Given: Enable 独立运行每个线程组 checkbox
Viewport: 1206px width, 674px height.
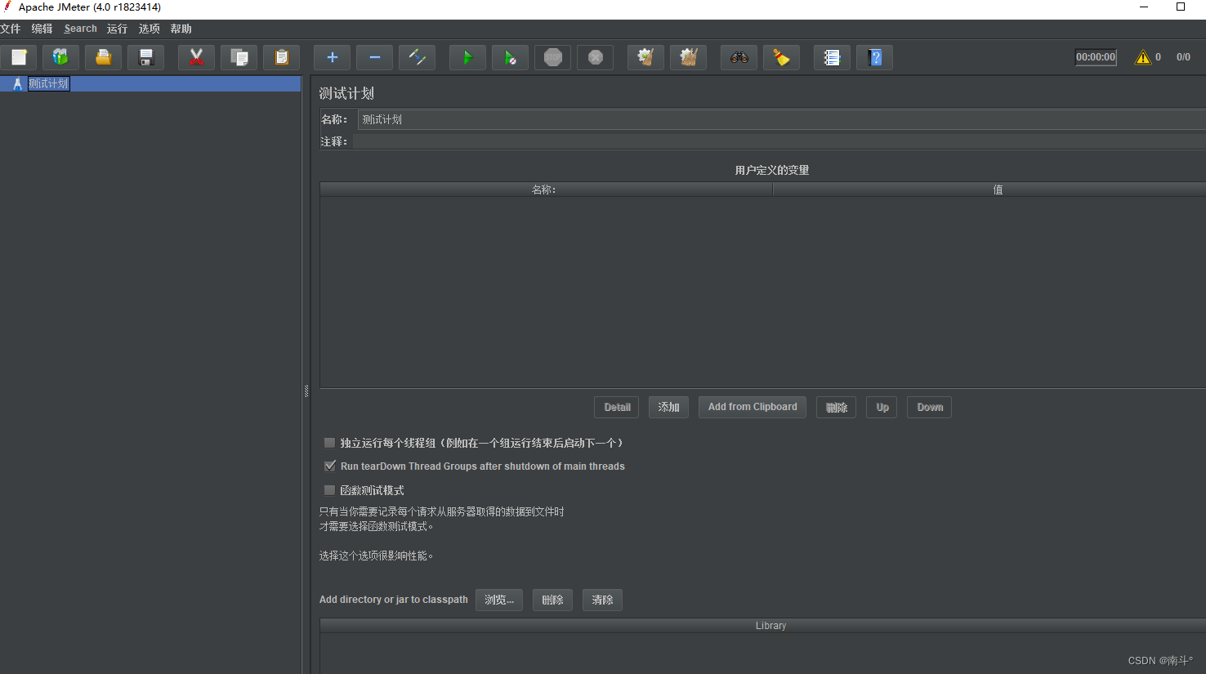Looking at the screenshot, I should [x=329, y=443].
